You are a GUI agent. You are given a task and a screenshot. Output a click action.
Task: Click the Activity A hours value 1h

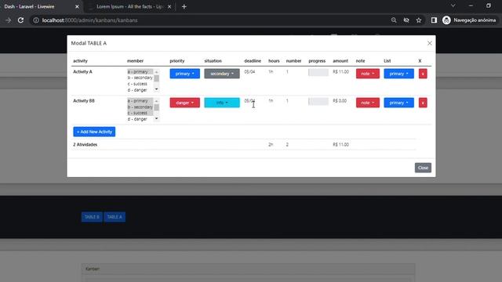coord(271,71)
